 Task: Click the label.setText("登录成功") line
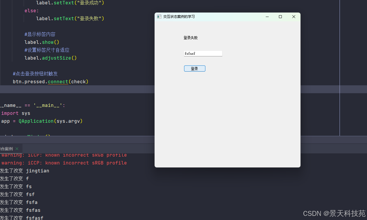(x=70, y=3)
